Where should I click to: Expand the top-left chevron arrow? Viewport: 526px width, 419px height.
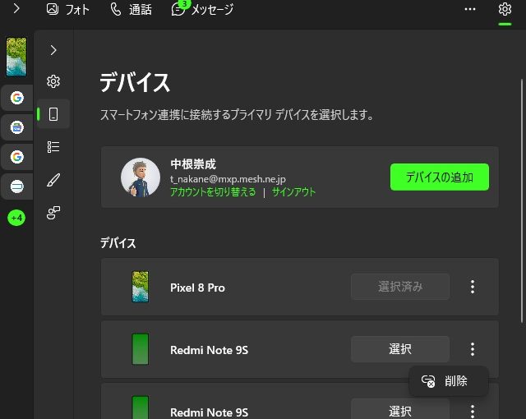(x=16, y=8)
